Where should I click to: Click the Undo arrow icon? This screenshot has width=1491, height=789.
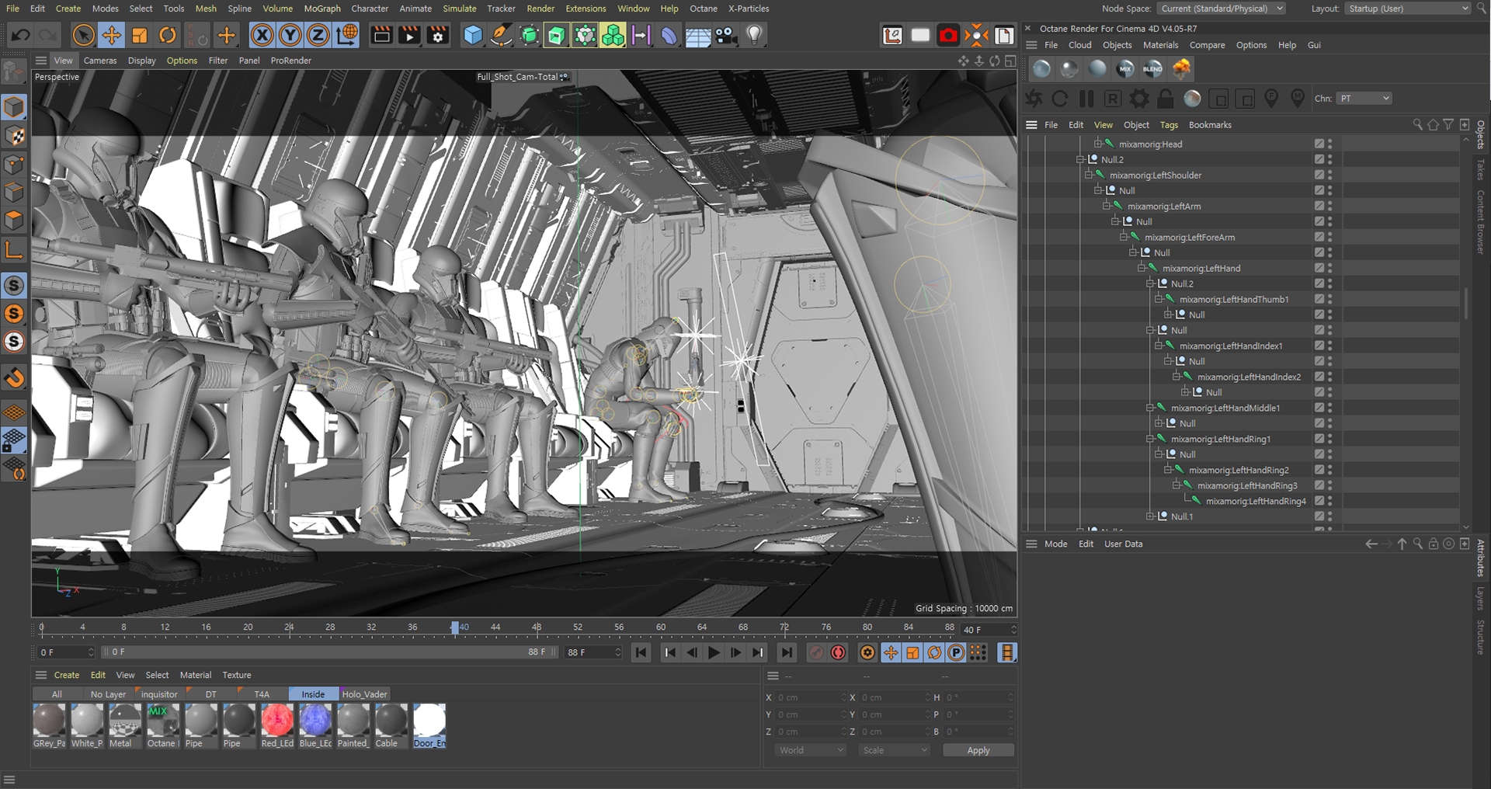(21, 36)
